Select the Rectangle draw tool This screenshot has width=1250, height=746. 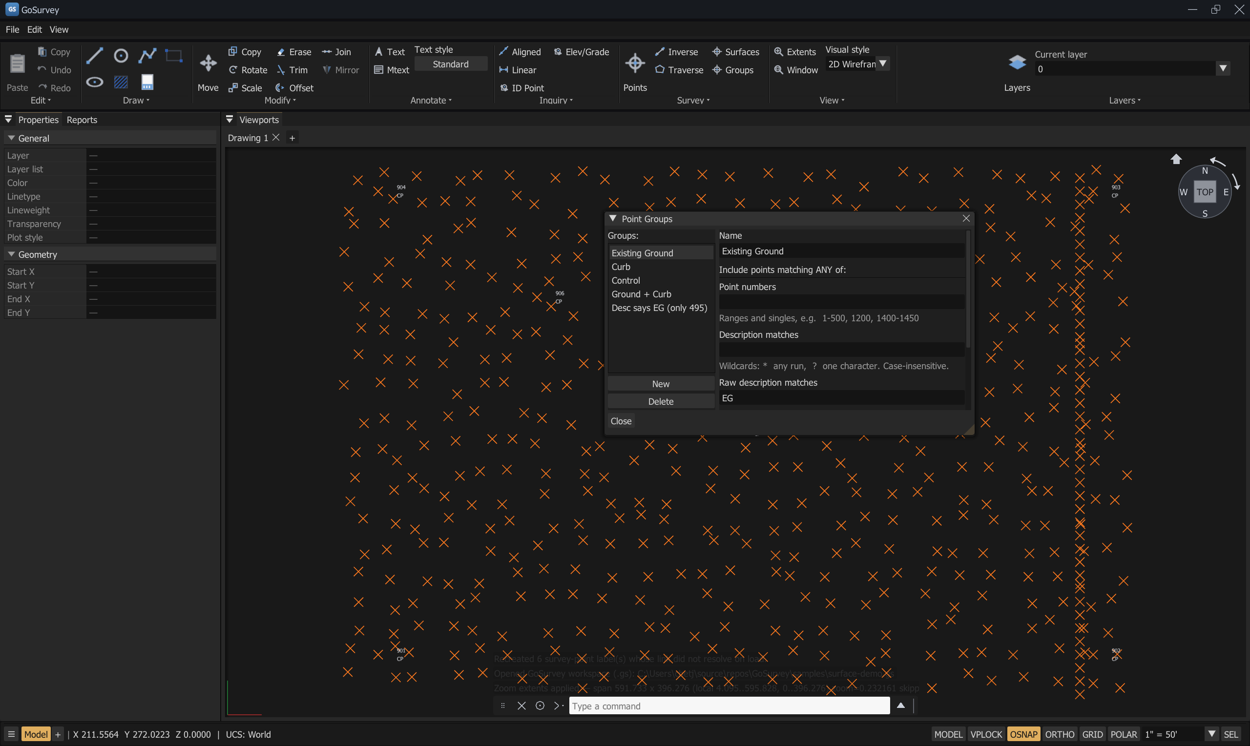coord(173,55)
